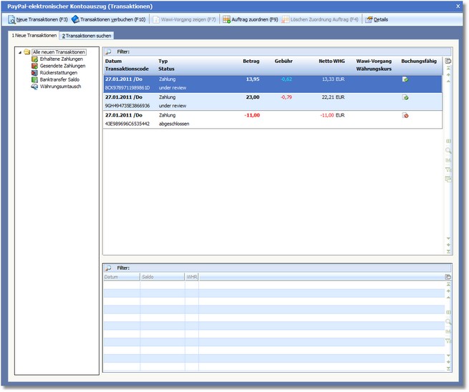This screenshot has height=392, width=469.
Task: Click the Währungsumtausch tree icon
Action: tap(34, 86)
